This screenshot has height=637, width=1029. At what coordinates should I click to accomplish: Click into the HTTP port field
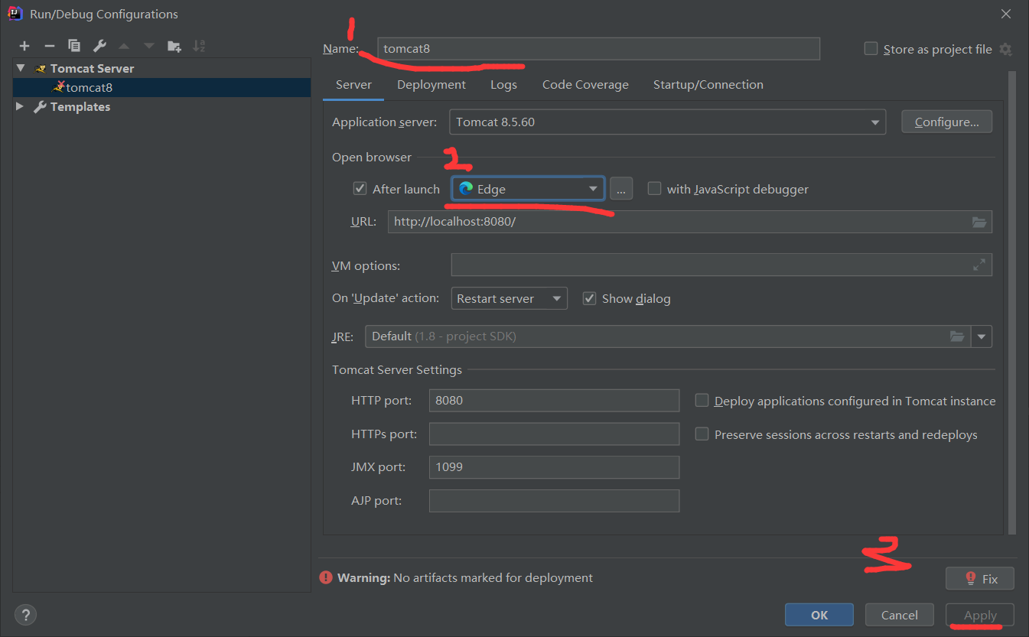pyautogui.click(x=554, y=400)
